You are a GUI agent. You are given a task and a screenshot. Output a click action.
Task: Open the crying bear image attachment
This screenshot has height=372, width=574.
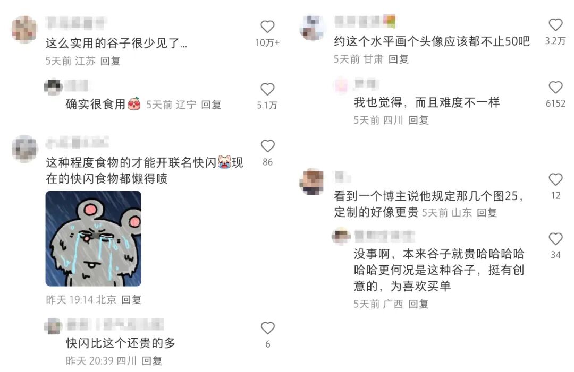click(94, 238)
